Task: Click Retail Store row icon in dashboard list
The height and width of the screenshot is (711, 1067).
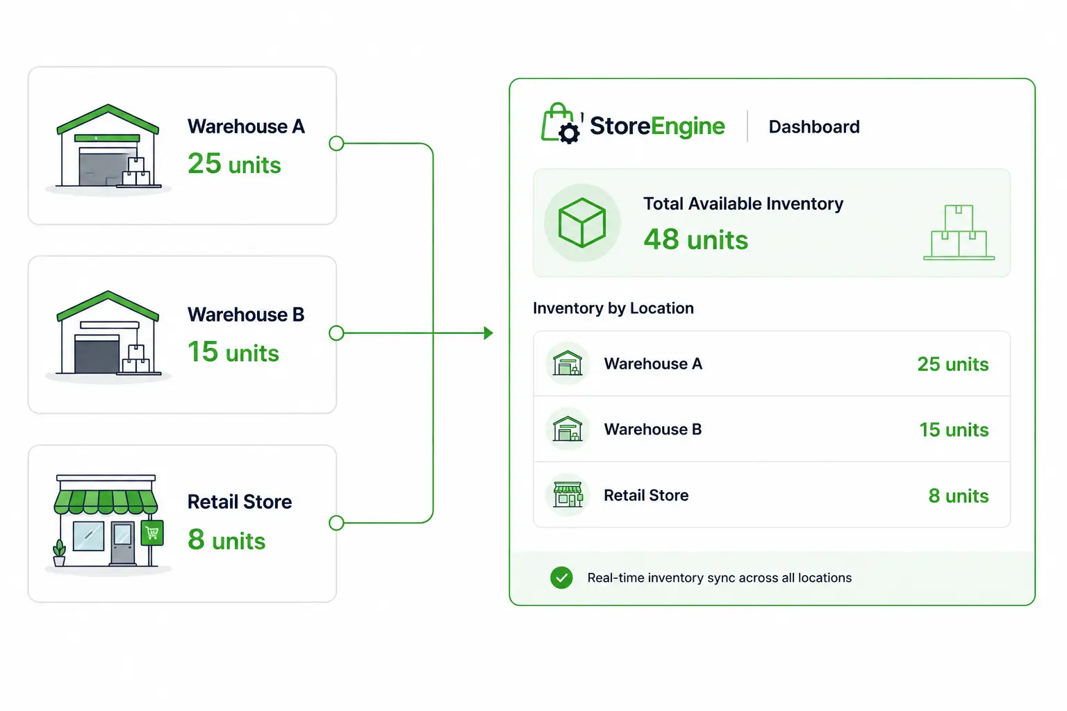Action: pos(568,495)
